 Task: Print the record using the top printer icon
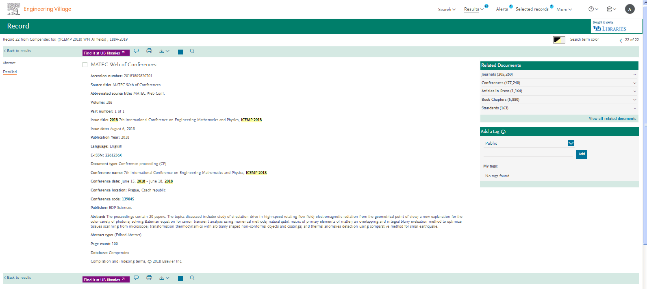(149, 51)
